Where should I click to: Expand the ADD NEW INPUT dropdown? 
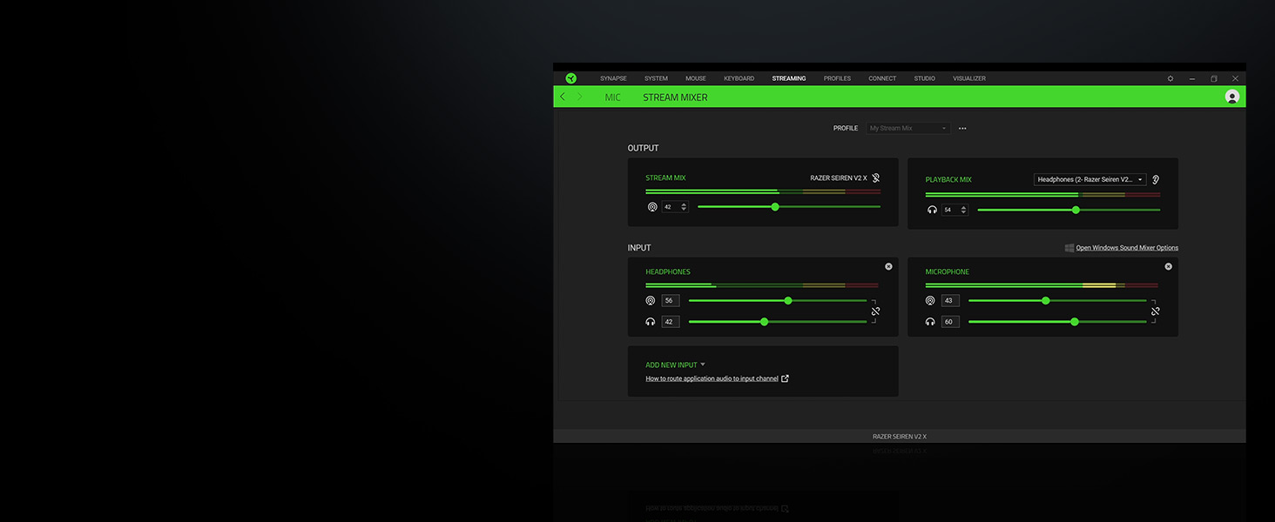(x=676, y=365)
